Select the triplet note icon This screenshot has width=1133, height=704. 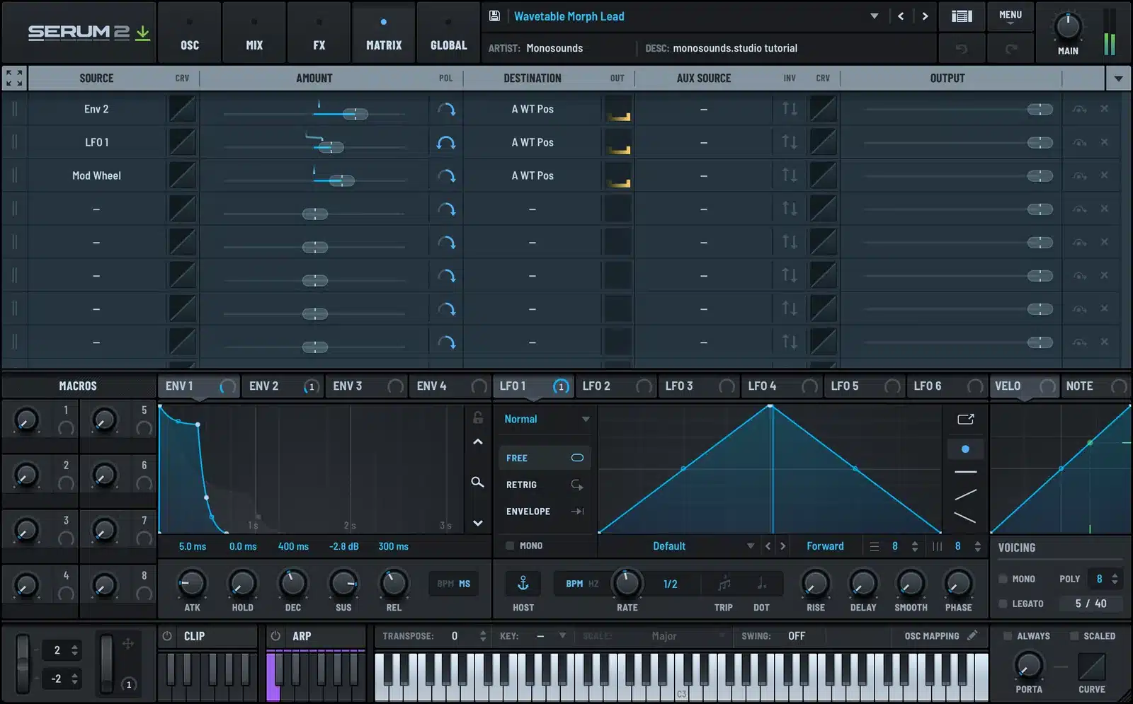[x=724, y=584]
